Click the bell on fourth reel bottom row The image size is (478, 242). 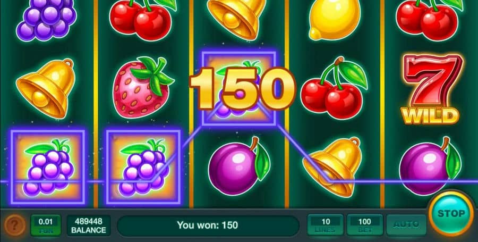[334, 167]
